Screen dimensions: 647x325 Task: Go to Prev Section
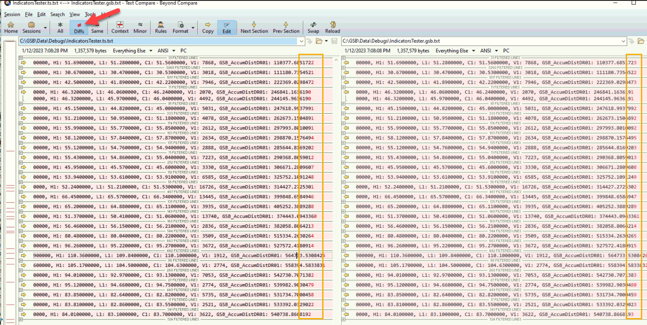[x=286, y=27]
